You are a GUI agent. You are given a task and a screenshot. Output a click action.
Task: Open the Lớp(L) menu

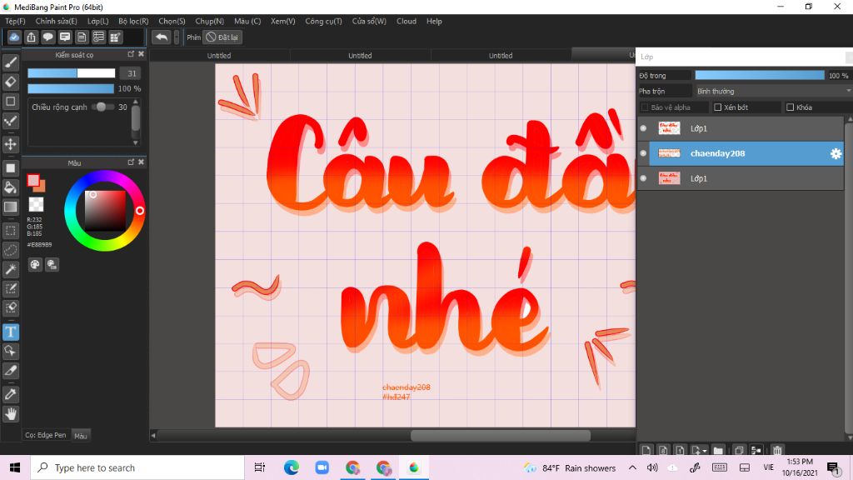coord(98,21)
